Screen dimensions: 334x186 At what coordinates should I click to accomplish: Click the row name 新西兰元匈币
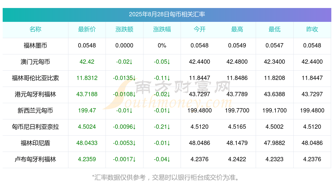tap(35, 111)
